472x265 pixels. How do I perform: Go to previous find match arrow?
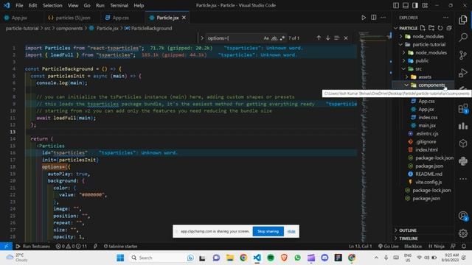coord(319,38)
